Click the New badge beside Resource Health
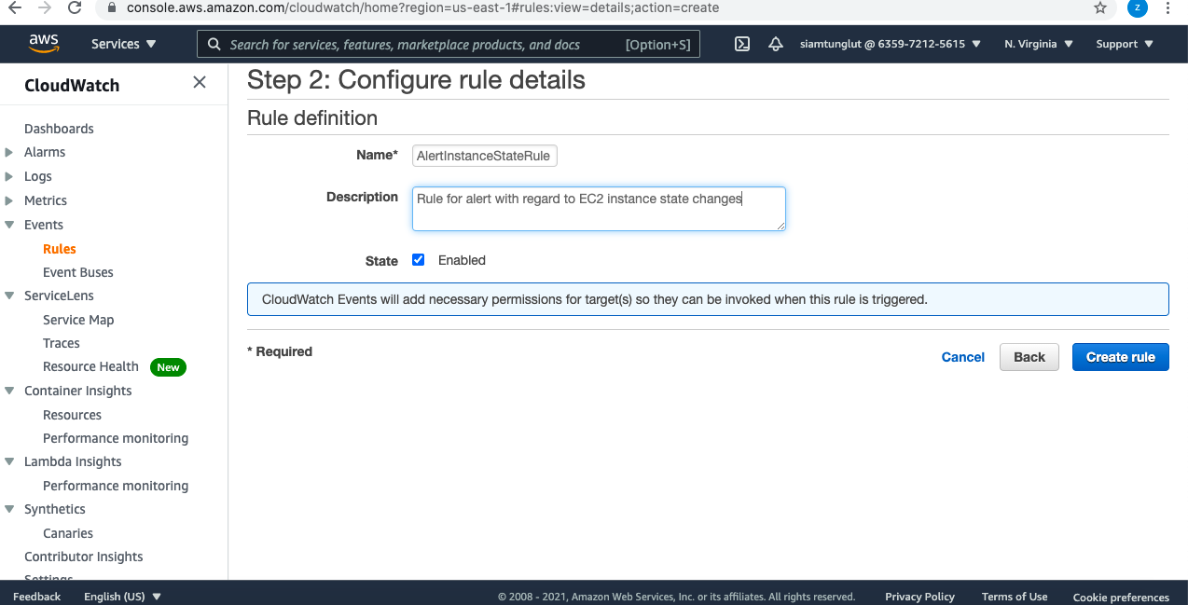This screenshot has width=1188, height=605. point(168,367)
